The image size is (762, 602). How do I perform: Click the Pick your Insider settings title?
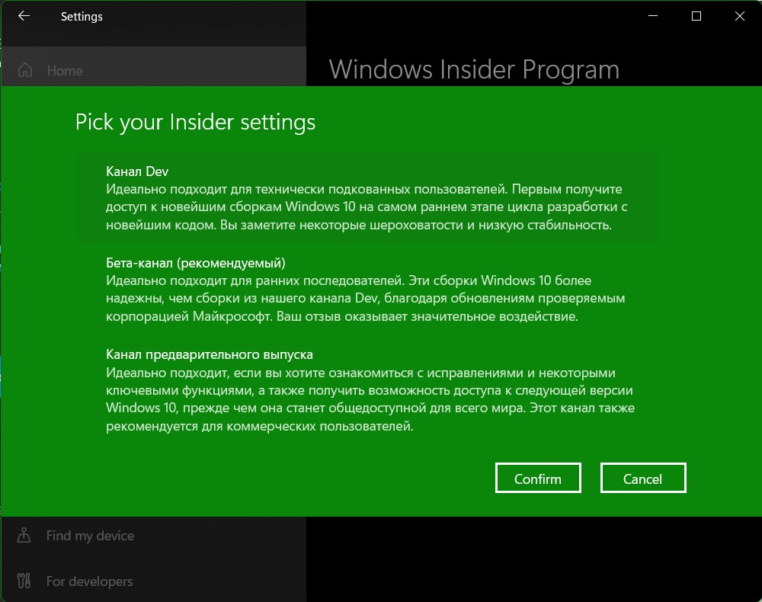(195, 122)
